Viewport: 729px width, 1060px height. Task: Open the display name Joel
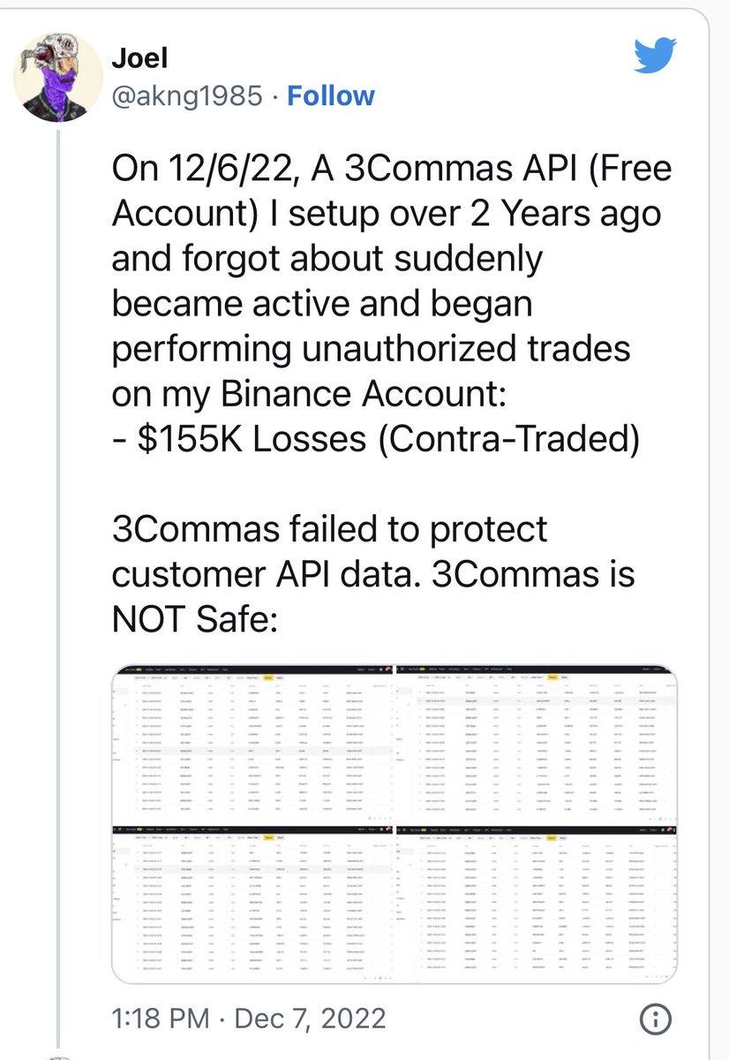139,59
